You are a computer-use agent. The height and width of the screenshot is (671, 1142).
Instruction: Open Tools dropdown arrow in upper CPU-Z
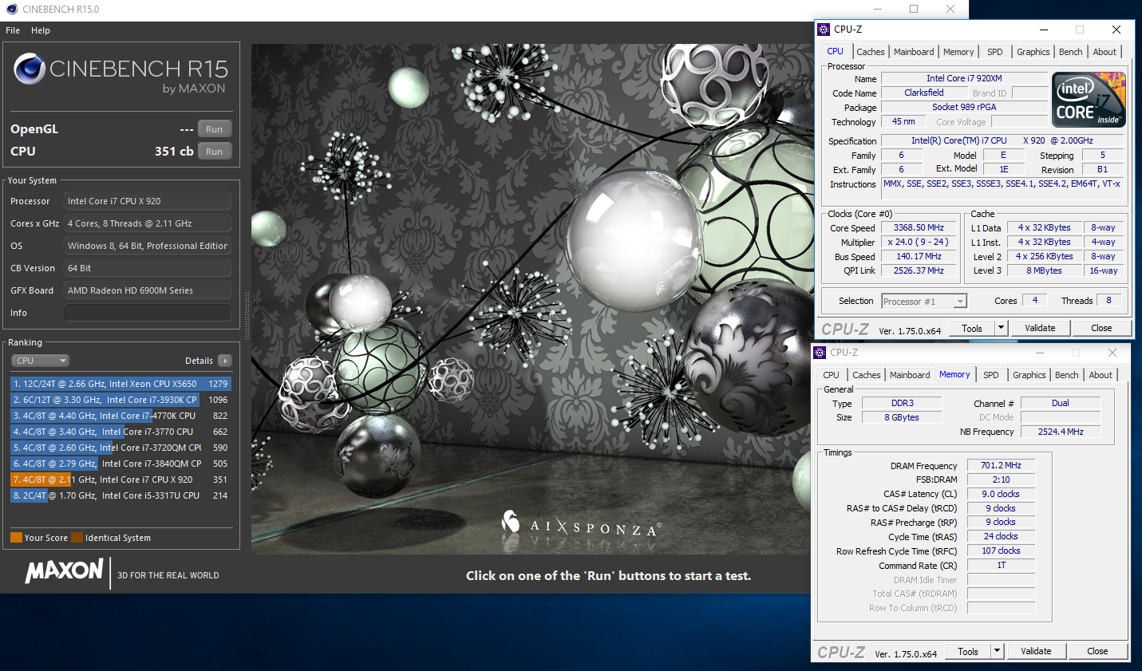(1001, 328)
